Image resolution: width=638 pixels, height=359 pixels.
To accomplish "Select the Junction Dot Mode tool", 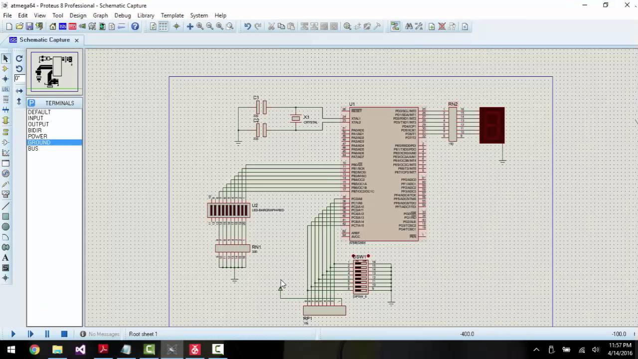I will [6, 78].
